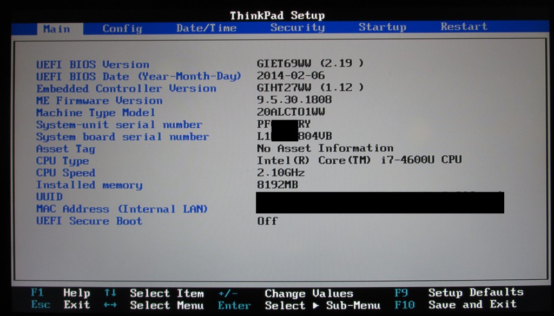Select UEFI Secure Boot label

click(x=89, y=221)
